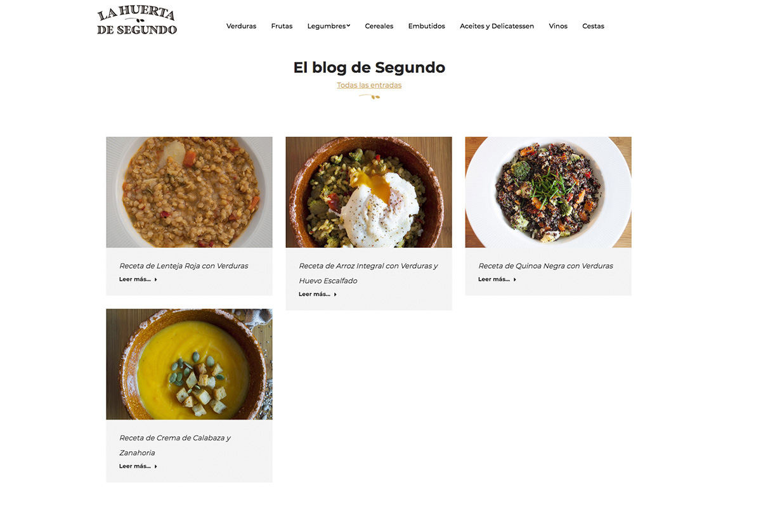The height and width of the screenshot is (507, 761).
Task: Open Receta de Crema de Calabaza title
Action: [175, 445]
